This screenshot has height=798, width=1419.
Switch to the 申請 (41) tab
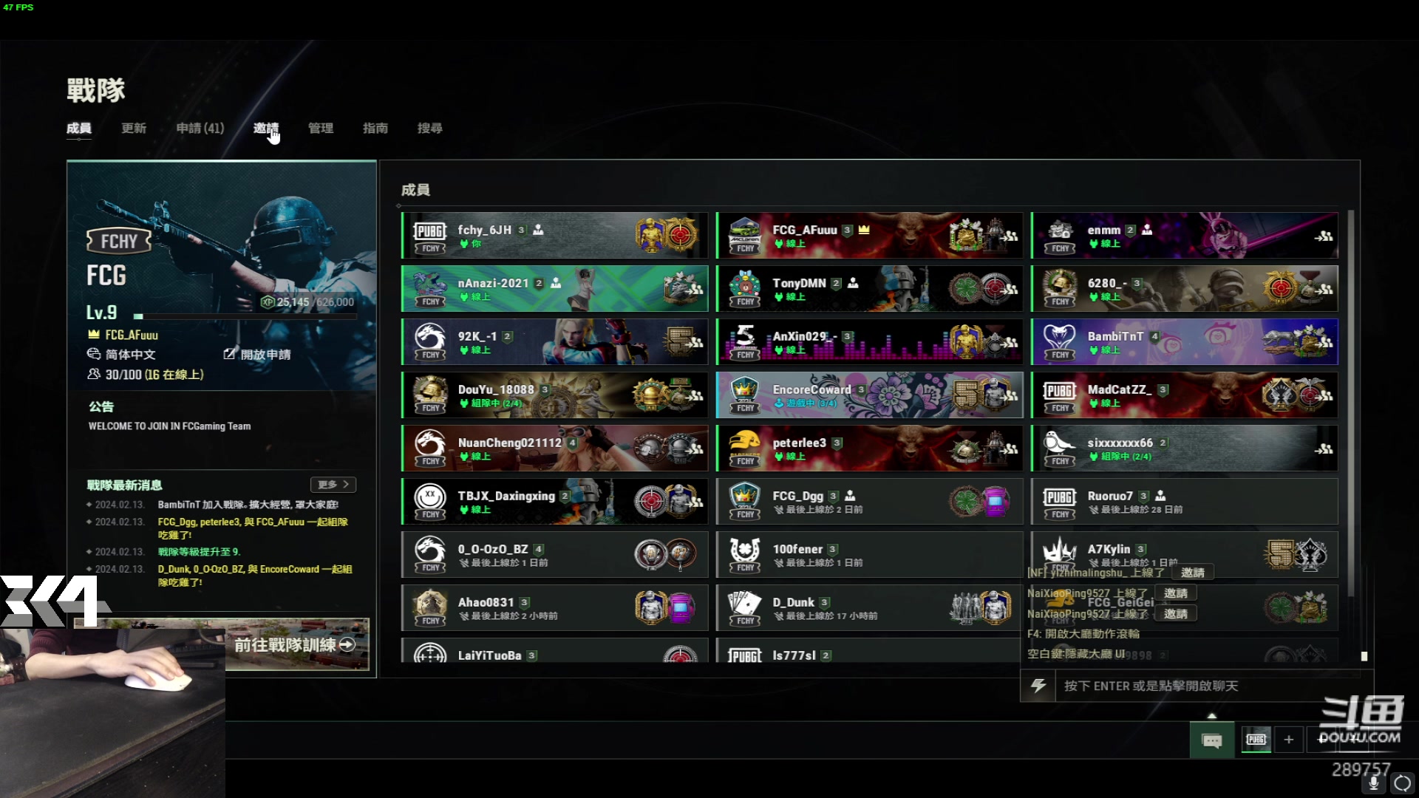tap(200, 129)
